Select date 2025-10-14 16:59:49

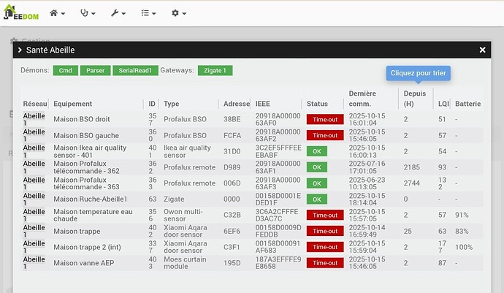coord(367,231)
